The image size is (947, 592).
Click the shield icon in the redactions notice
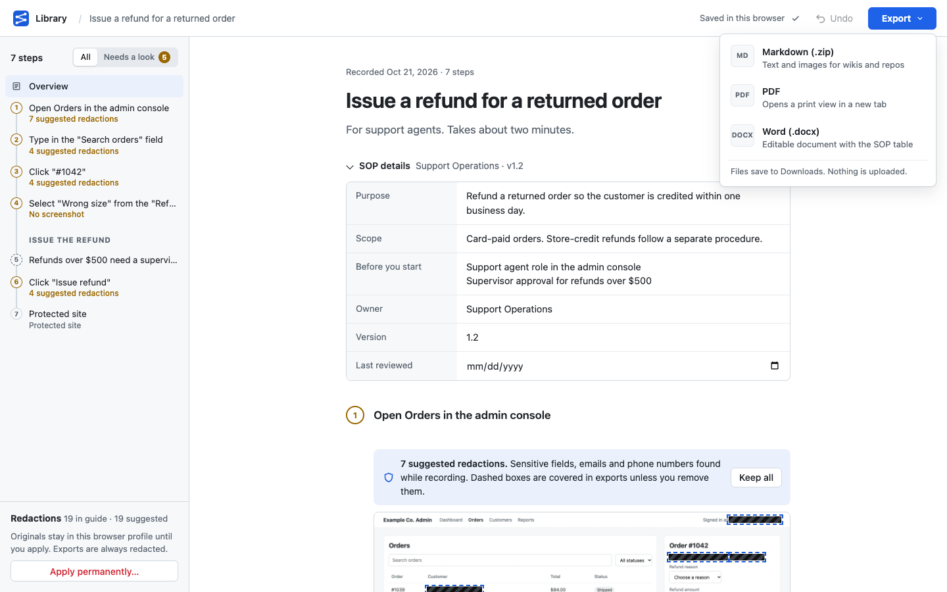click(x=389, y=478)
